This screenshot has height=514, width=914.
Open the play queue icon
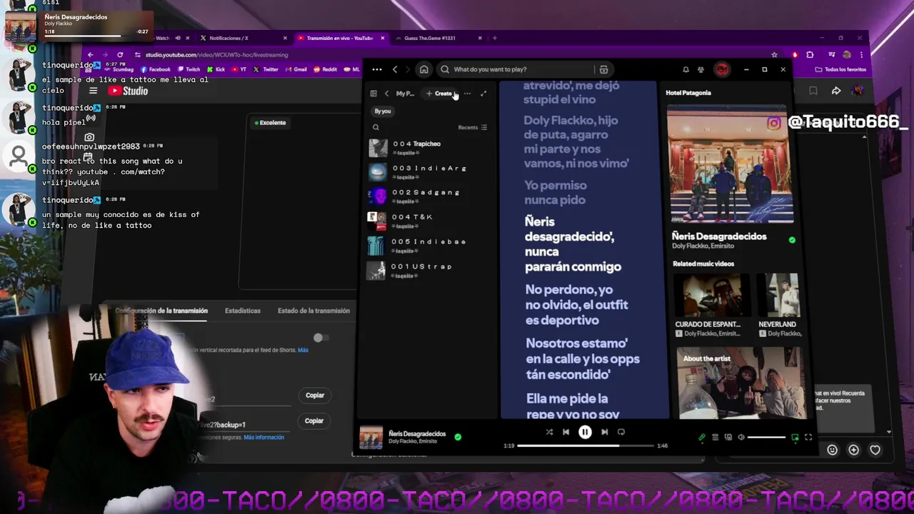pos(715,437)
